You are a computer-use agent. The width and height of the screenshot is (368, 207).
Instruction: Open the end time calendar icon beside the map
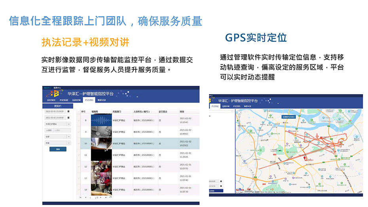click(221, 186)
